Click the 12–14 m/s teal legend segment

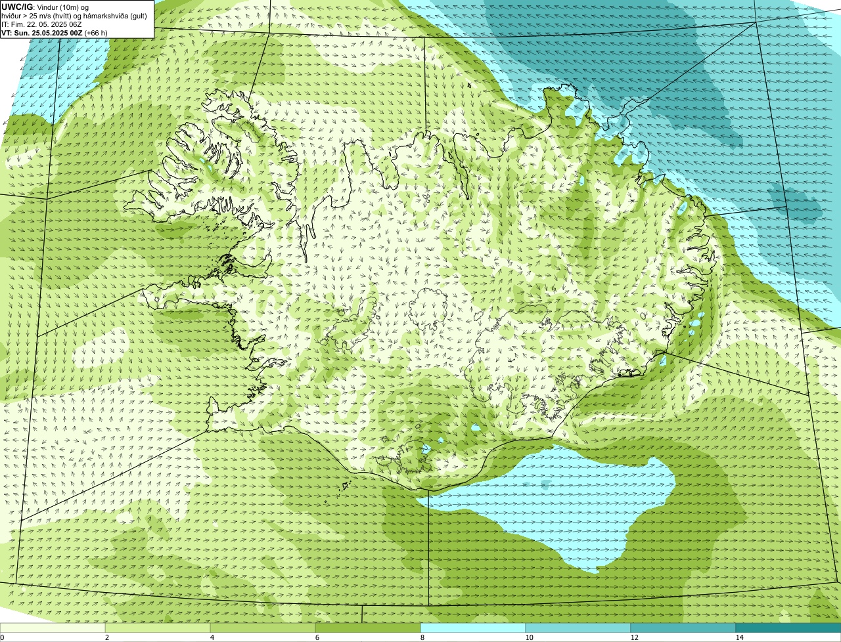tap(683, 628)
